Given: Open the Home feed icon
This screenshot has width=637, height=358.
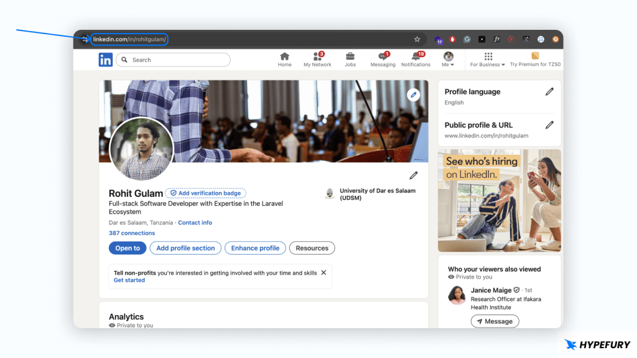Looking at the screenshot, I should tap(284, 57).
